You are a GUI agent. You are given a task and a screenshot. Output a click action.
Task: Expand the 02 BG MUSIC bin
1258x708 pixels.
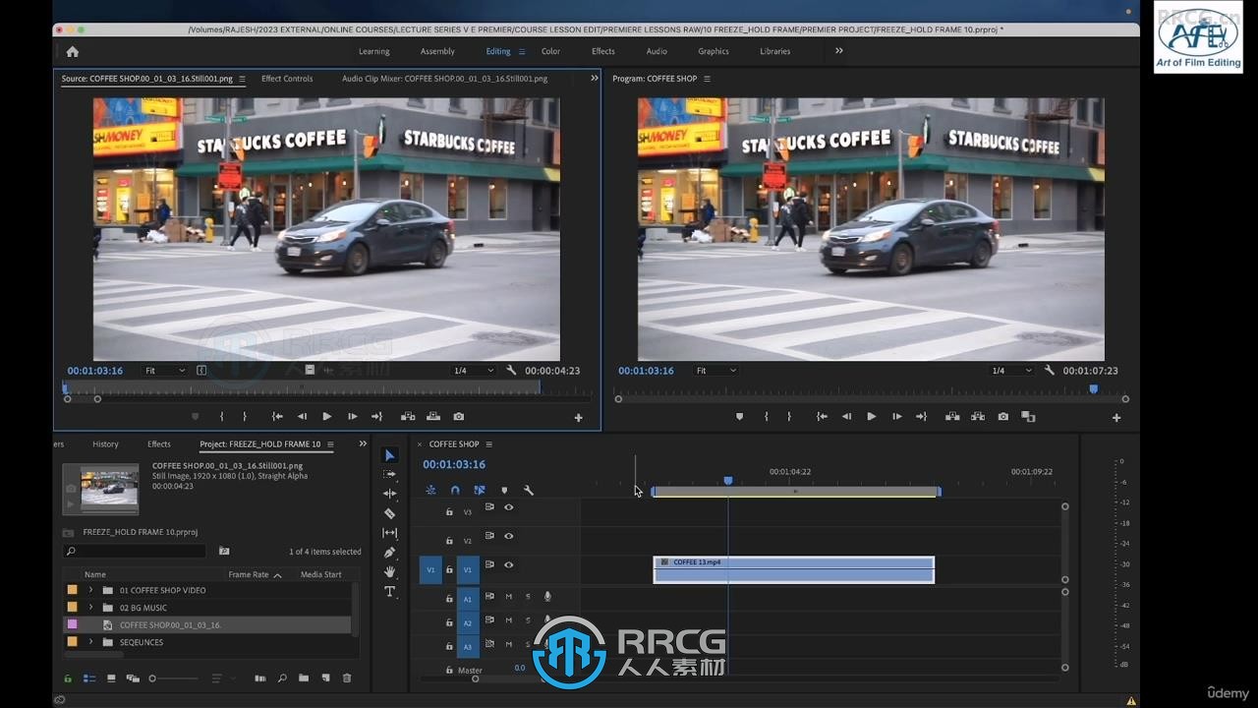tap(90, 608)
